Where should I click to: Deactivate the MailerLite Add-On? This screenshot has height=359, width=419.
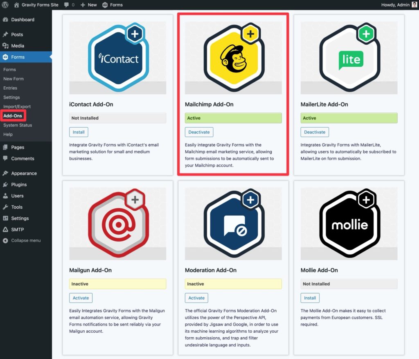tap(315, 132)
